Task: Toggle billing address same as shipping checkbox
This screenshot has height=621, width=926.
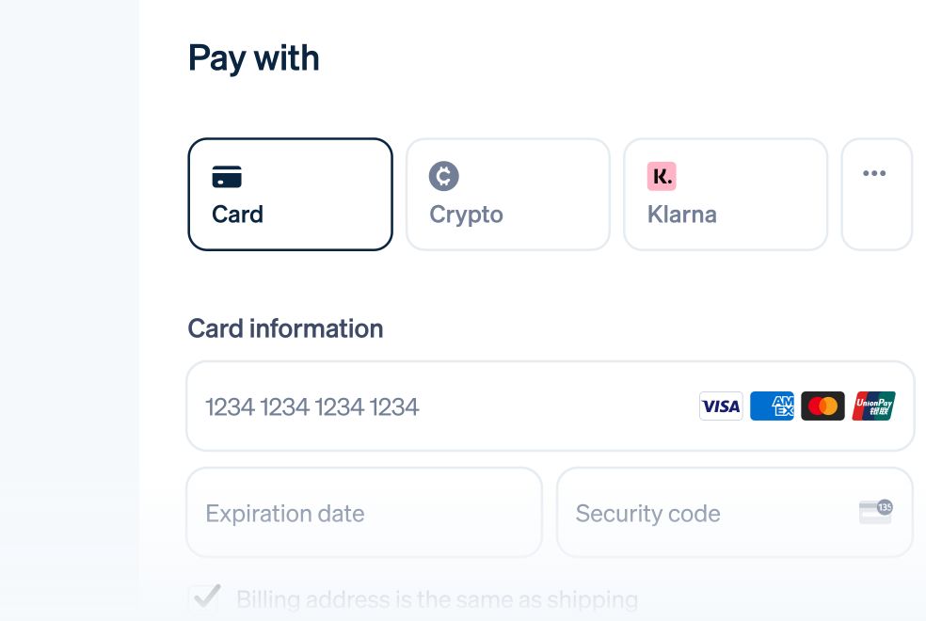Action: pos(205,598)
